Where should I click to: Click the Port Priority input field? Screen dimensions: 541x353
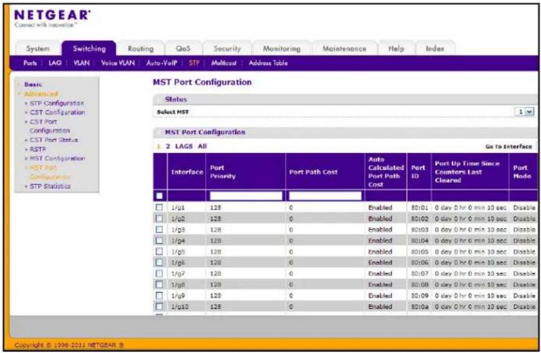coord(246,196)
